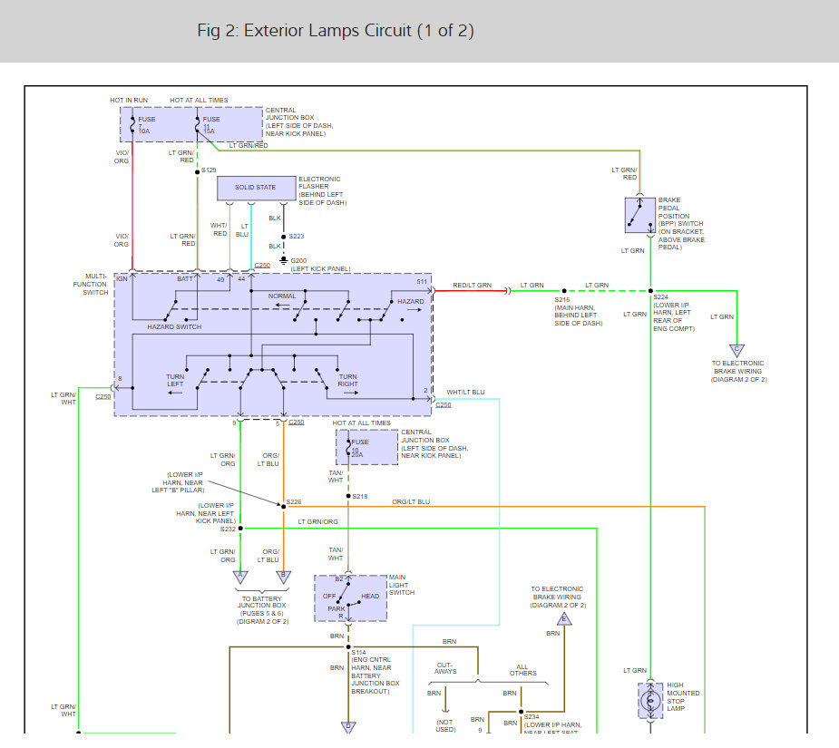This screenshot has height=748, width=839.
Task: Click connector triangle D
Action: tap(348, 728)
